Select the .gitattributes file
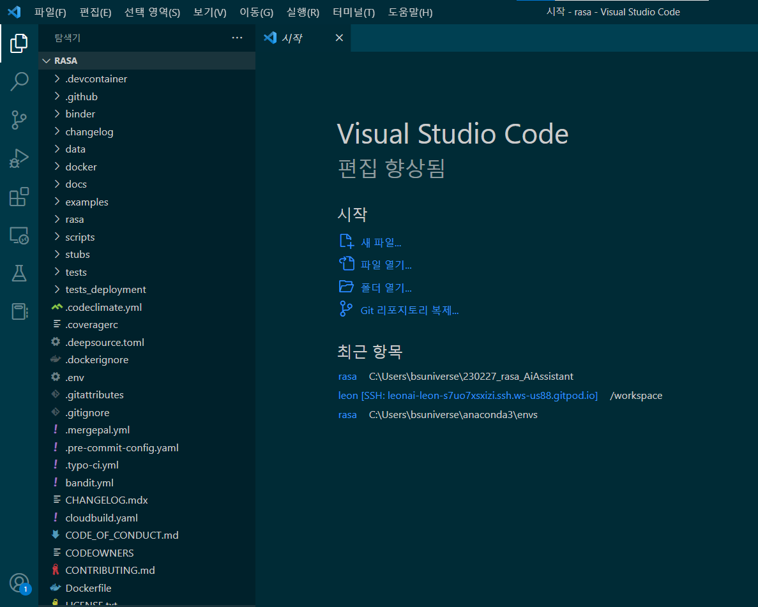 click(x=146, y=395)
